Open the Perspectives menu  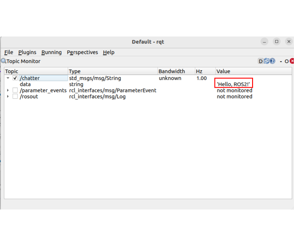pos(82,52)
